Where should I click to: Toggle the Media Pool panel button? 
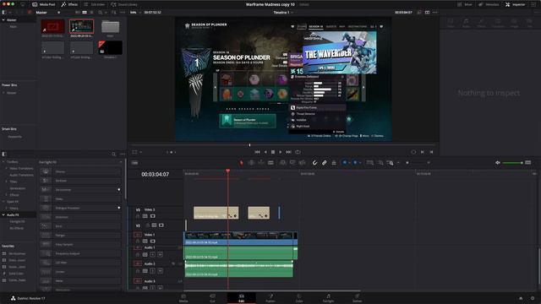point(43,4)
